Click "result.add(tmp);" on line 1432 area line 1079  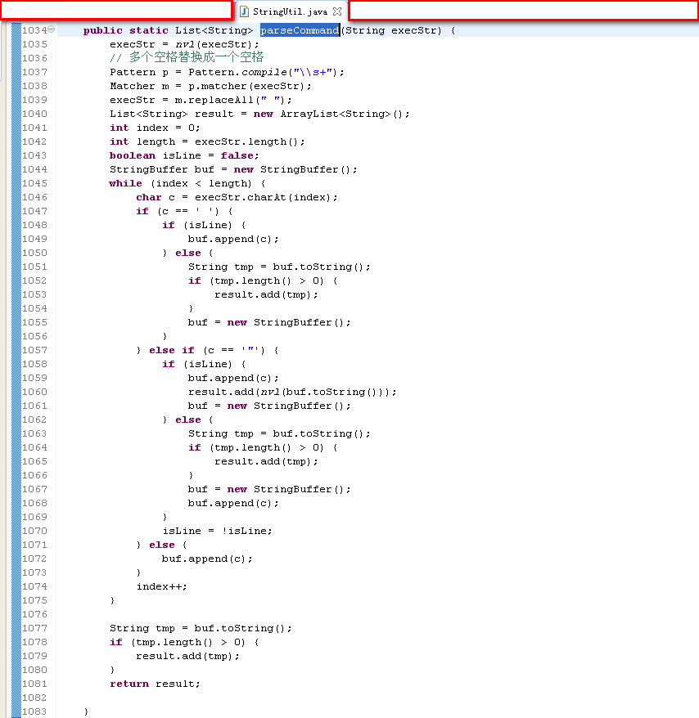188,656
